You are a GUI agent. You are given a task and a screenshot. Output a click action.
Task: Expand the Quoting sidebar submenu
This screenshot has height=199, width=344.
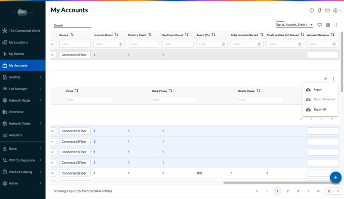tap(40, 77)
